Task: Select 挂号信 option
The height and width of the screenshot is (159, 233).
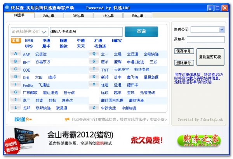Action: 69,93
